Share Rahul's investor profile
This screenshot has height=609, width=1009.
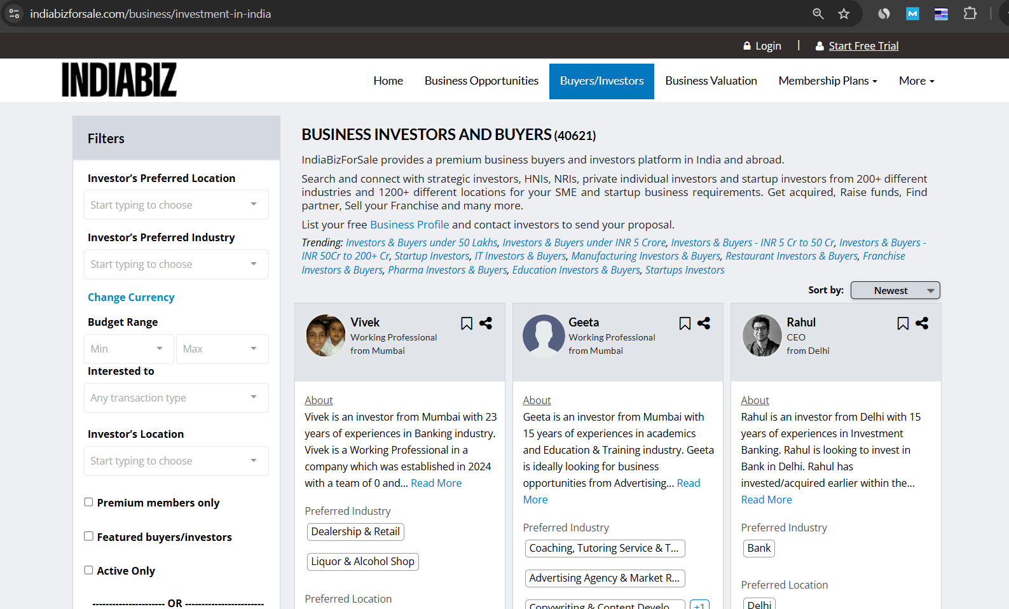pyautogui.click(x=922, y=323)
